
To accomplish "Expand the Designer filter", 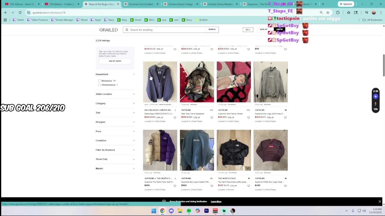I will coord(115,122).
